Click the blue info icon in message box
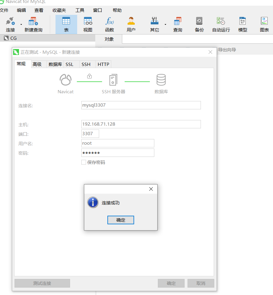The width and height of the screenshot is (273, 295). tap(93, 202)
